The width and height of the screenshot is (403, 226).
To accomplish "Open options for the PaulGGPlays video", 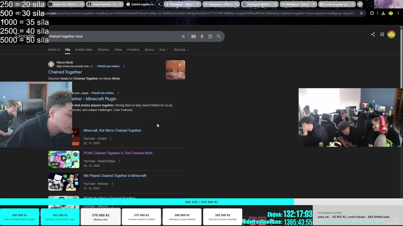I will (x=119, y=161).
